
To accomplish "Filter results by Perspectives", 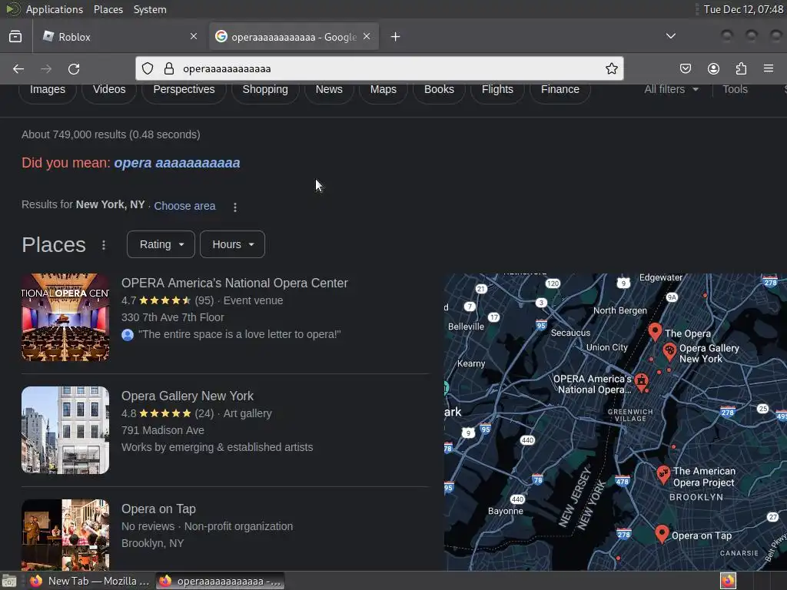I will click(184, 89).
